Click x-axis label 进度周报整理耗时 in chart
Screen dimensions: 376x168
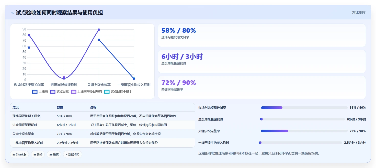pyautogui.click(x=64, y=85)
